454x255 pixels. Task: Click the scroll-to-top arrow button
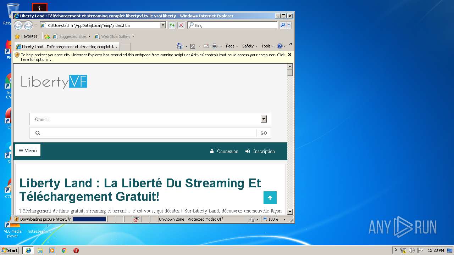coord(270,198)
